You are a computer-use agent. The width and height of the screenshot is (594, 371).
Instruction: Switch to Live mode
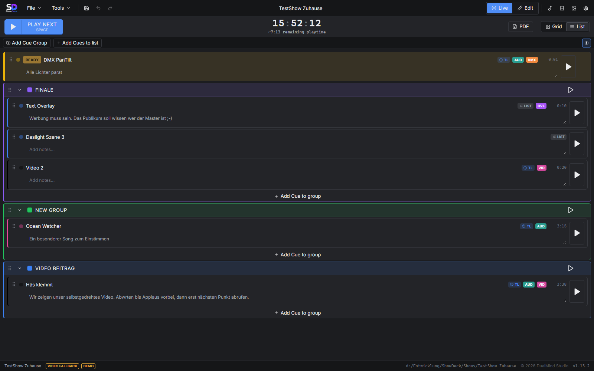pyautogui.click(x=500, y=8)
